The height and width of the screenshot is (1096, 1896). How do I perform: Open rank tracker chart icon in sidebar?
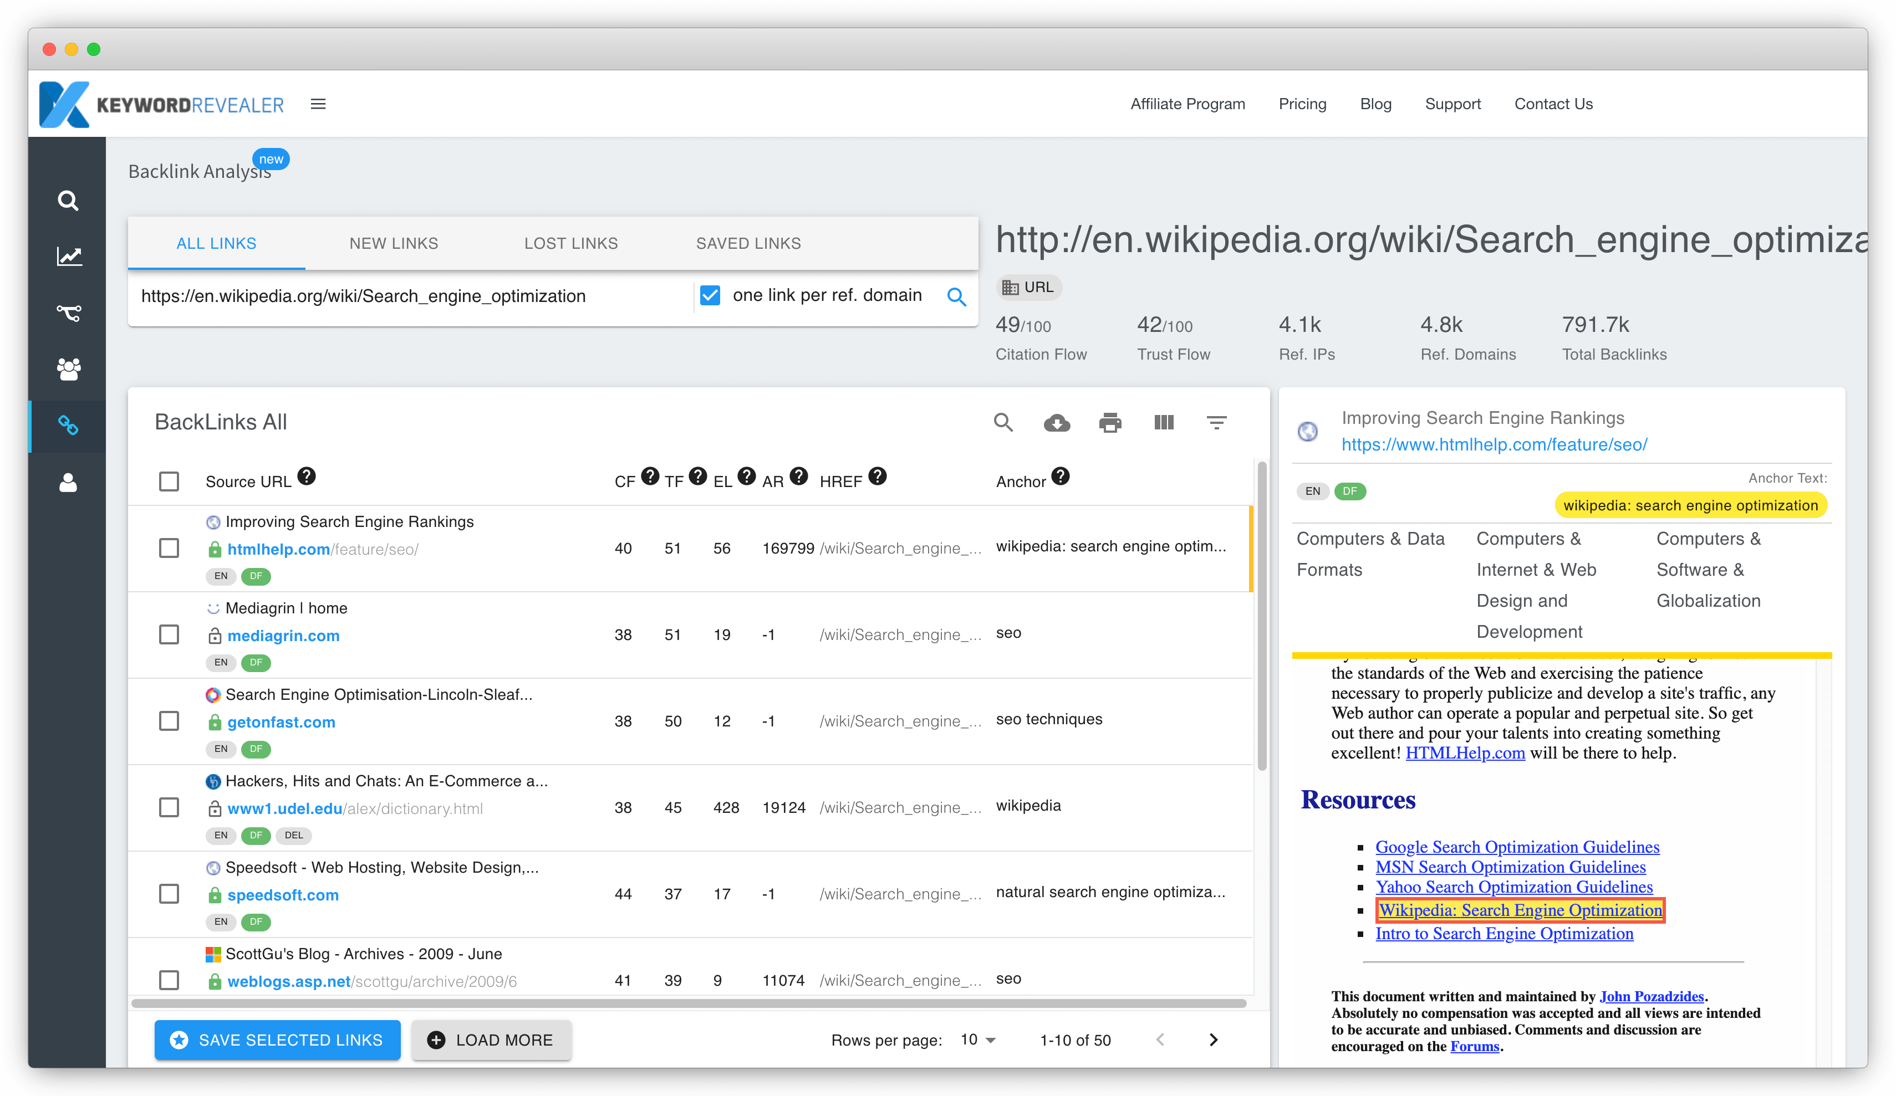[x=69, y=257]
